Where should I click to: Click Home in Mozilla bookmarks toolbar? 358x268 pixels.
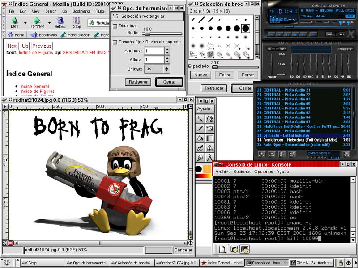tap(16, 35)
